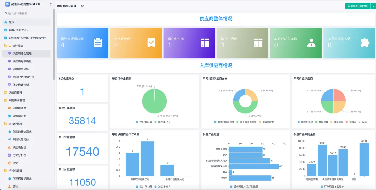The image size is (376, 190).
Task: Click the grid icon on 淘汰供应商 card
Action: [x=258, y=43]
